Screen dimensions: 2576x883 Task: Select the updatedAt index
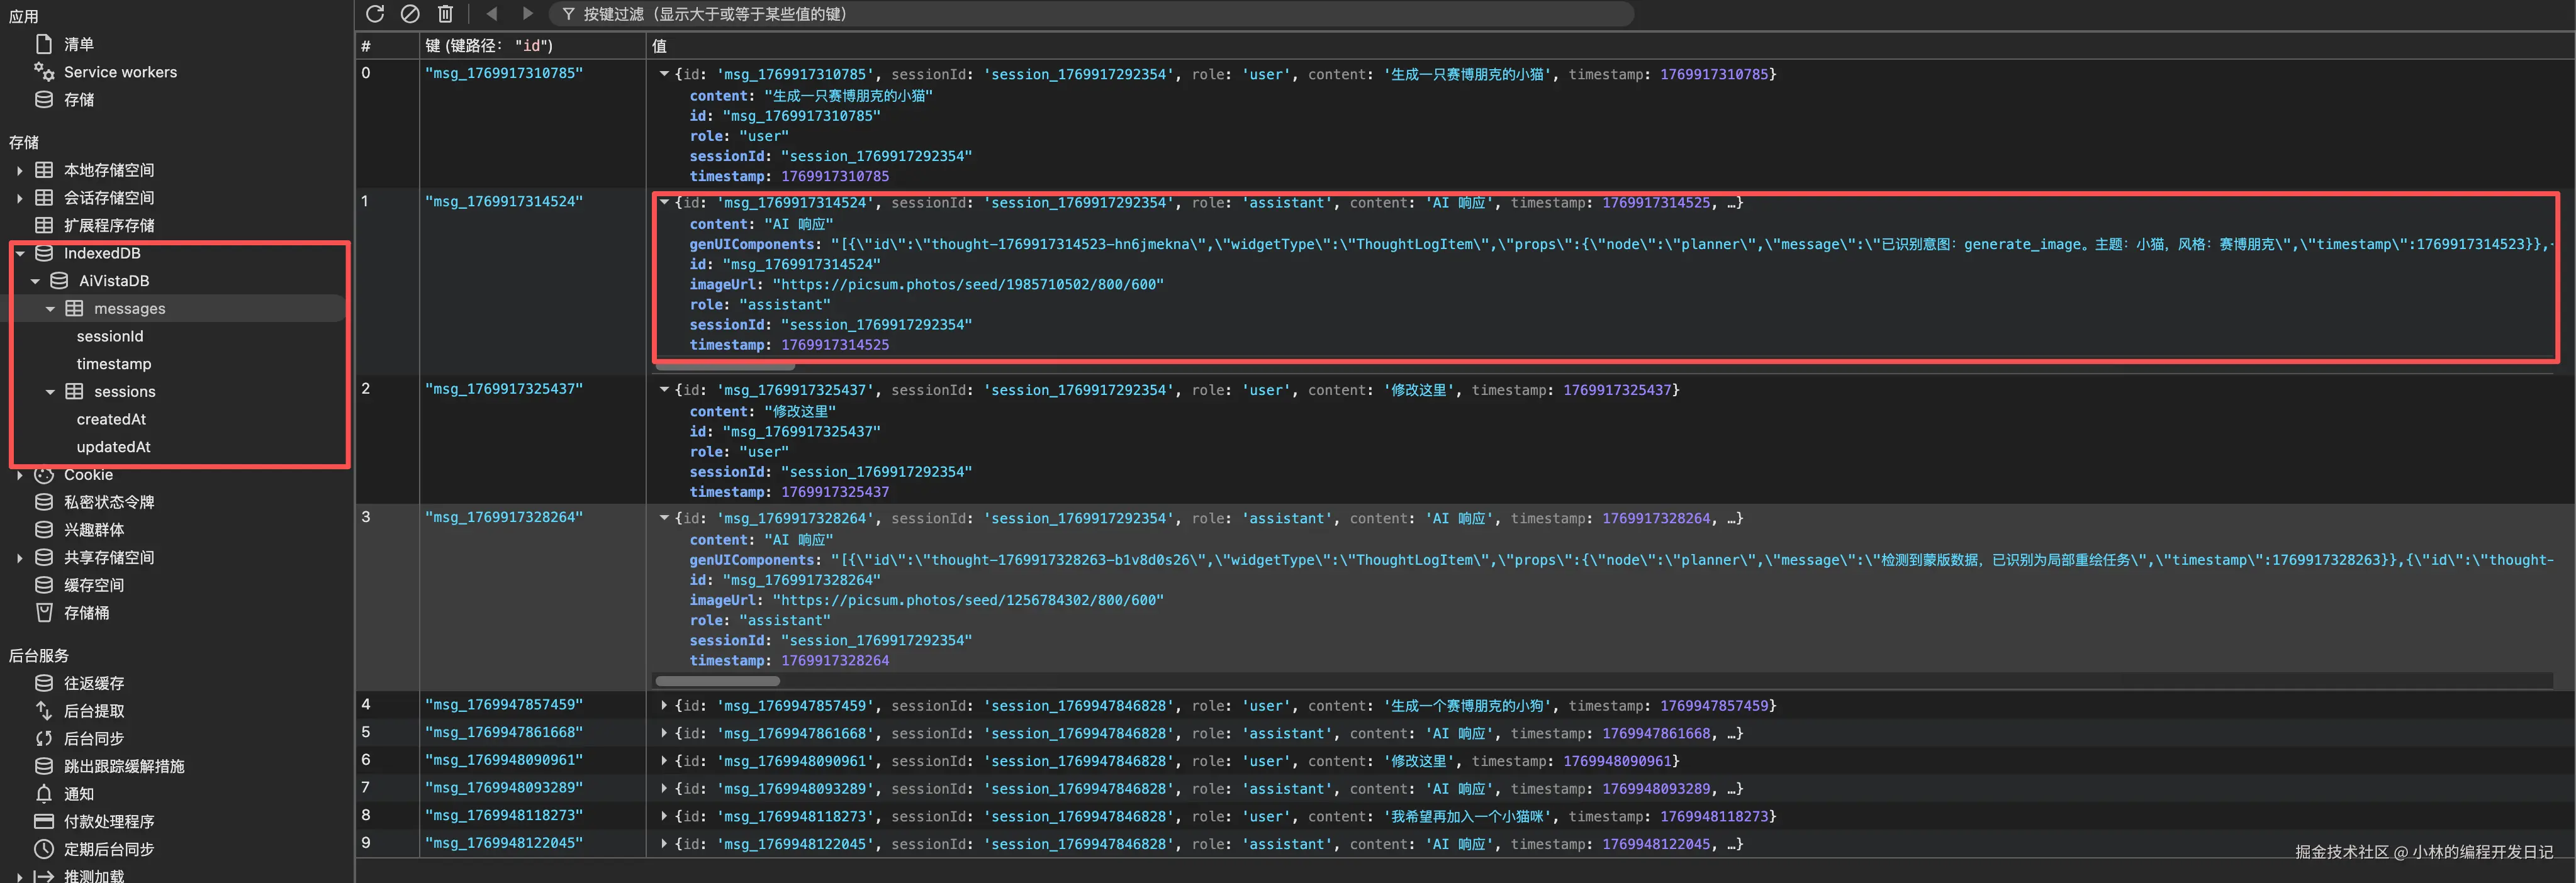[x=113, y=447]
